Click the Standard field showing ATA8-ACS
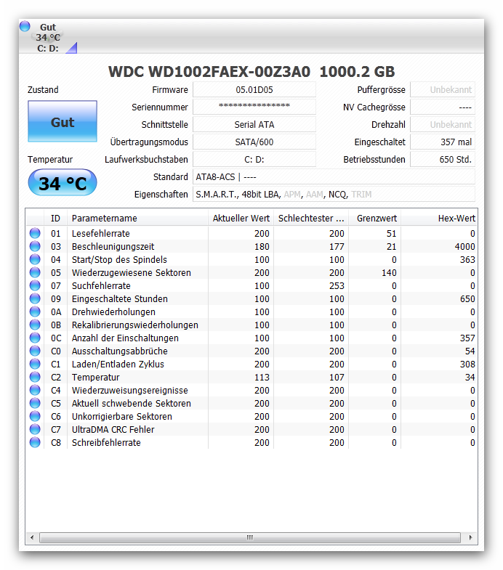Screen dimensions: 503x570 click(x=334, y=176)
